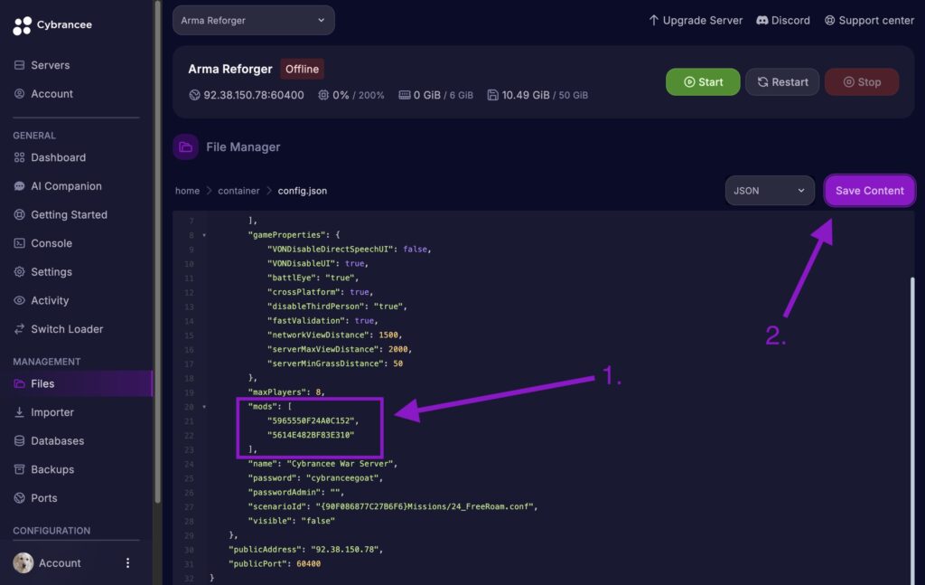Click the Getting Started lifebuoy icon
Image resolution: width=925 pixels, height=585 pixels.
point(20,215)
